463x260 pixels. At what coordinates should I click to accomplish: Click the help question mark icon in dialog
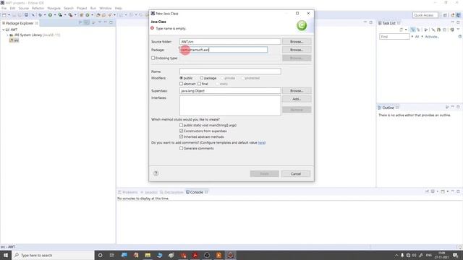point(156,173)
